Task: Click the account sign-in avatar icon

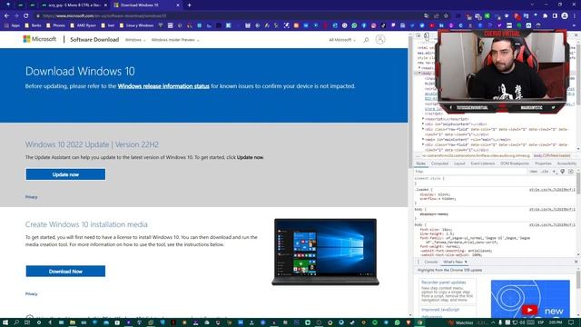Action: [x=380, y=39]
